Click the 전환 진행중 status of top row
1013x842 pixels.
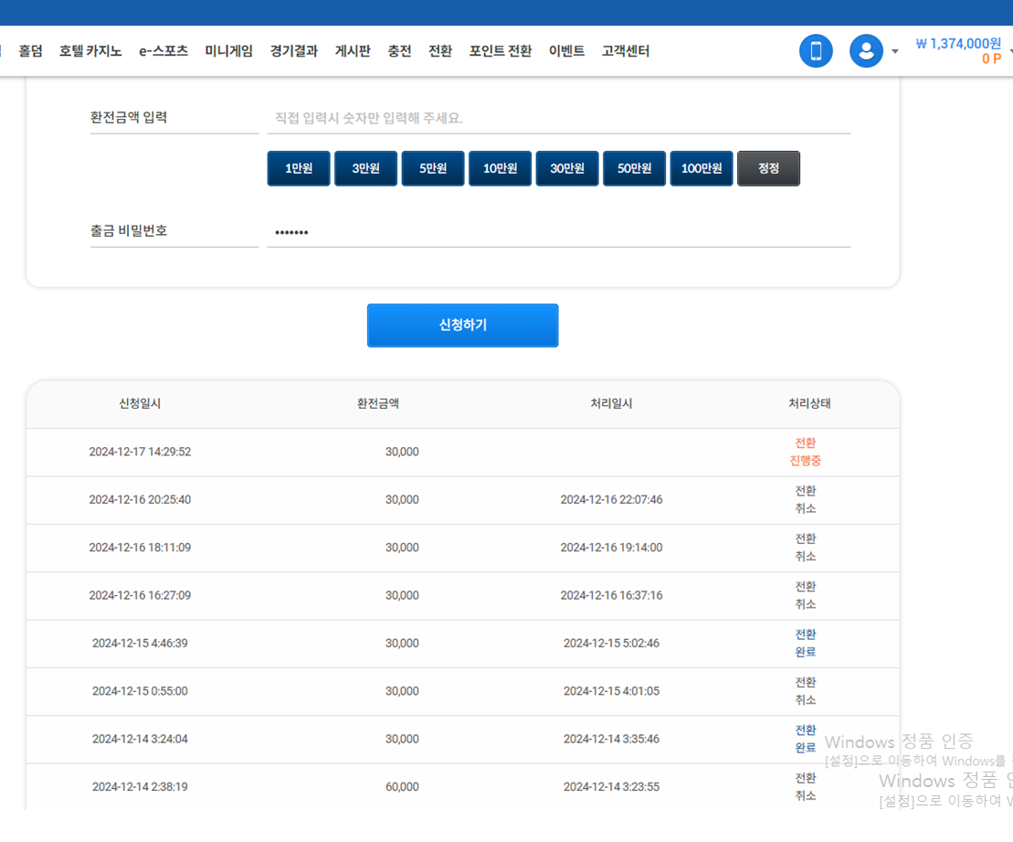805,452
